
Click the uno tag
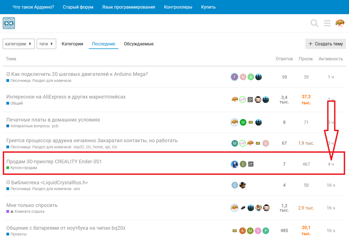click(77, 189)
